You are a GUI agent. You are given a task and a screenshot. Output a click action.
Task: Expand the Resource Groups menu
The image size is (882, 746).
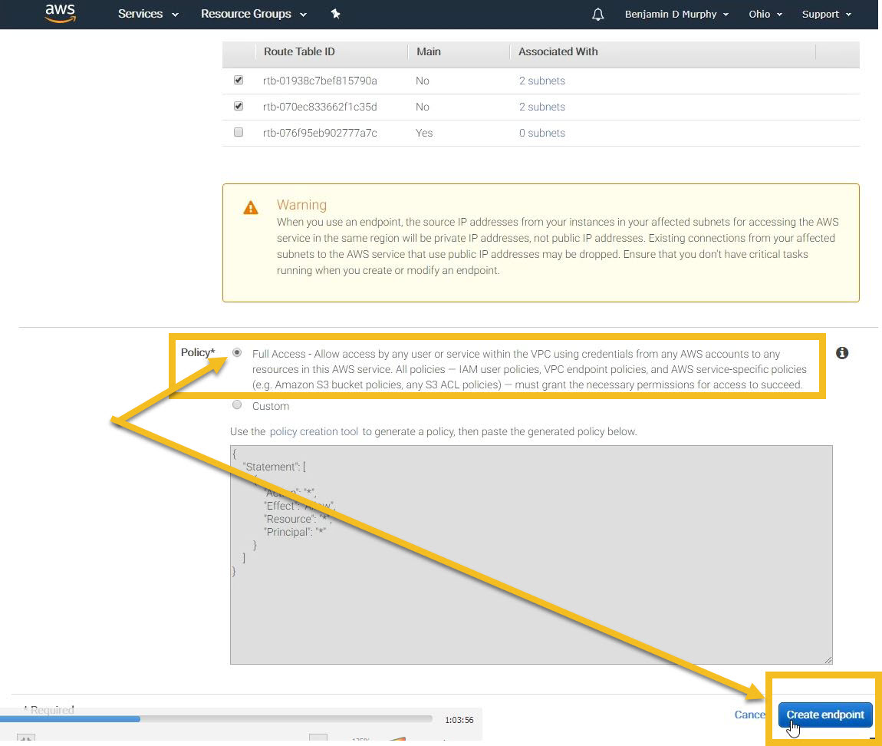pos(254,14)
